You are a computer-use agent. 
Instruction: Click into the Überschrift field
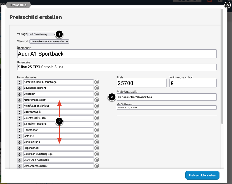117,54
